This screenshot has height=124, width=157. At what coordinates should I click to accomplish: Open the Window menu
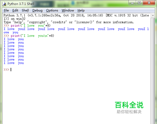click(x=68, y=10)
